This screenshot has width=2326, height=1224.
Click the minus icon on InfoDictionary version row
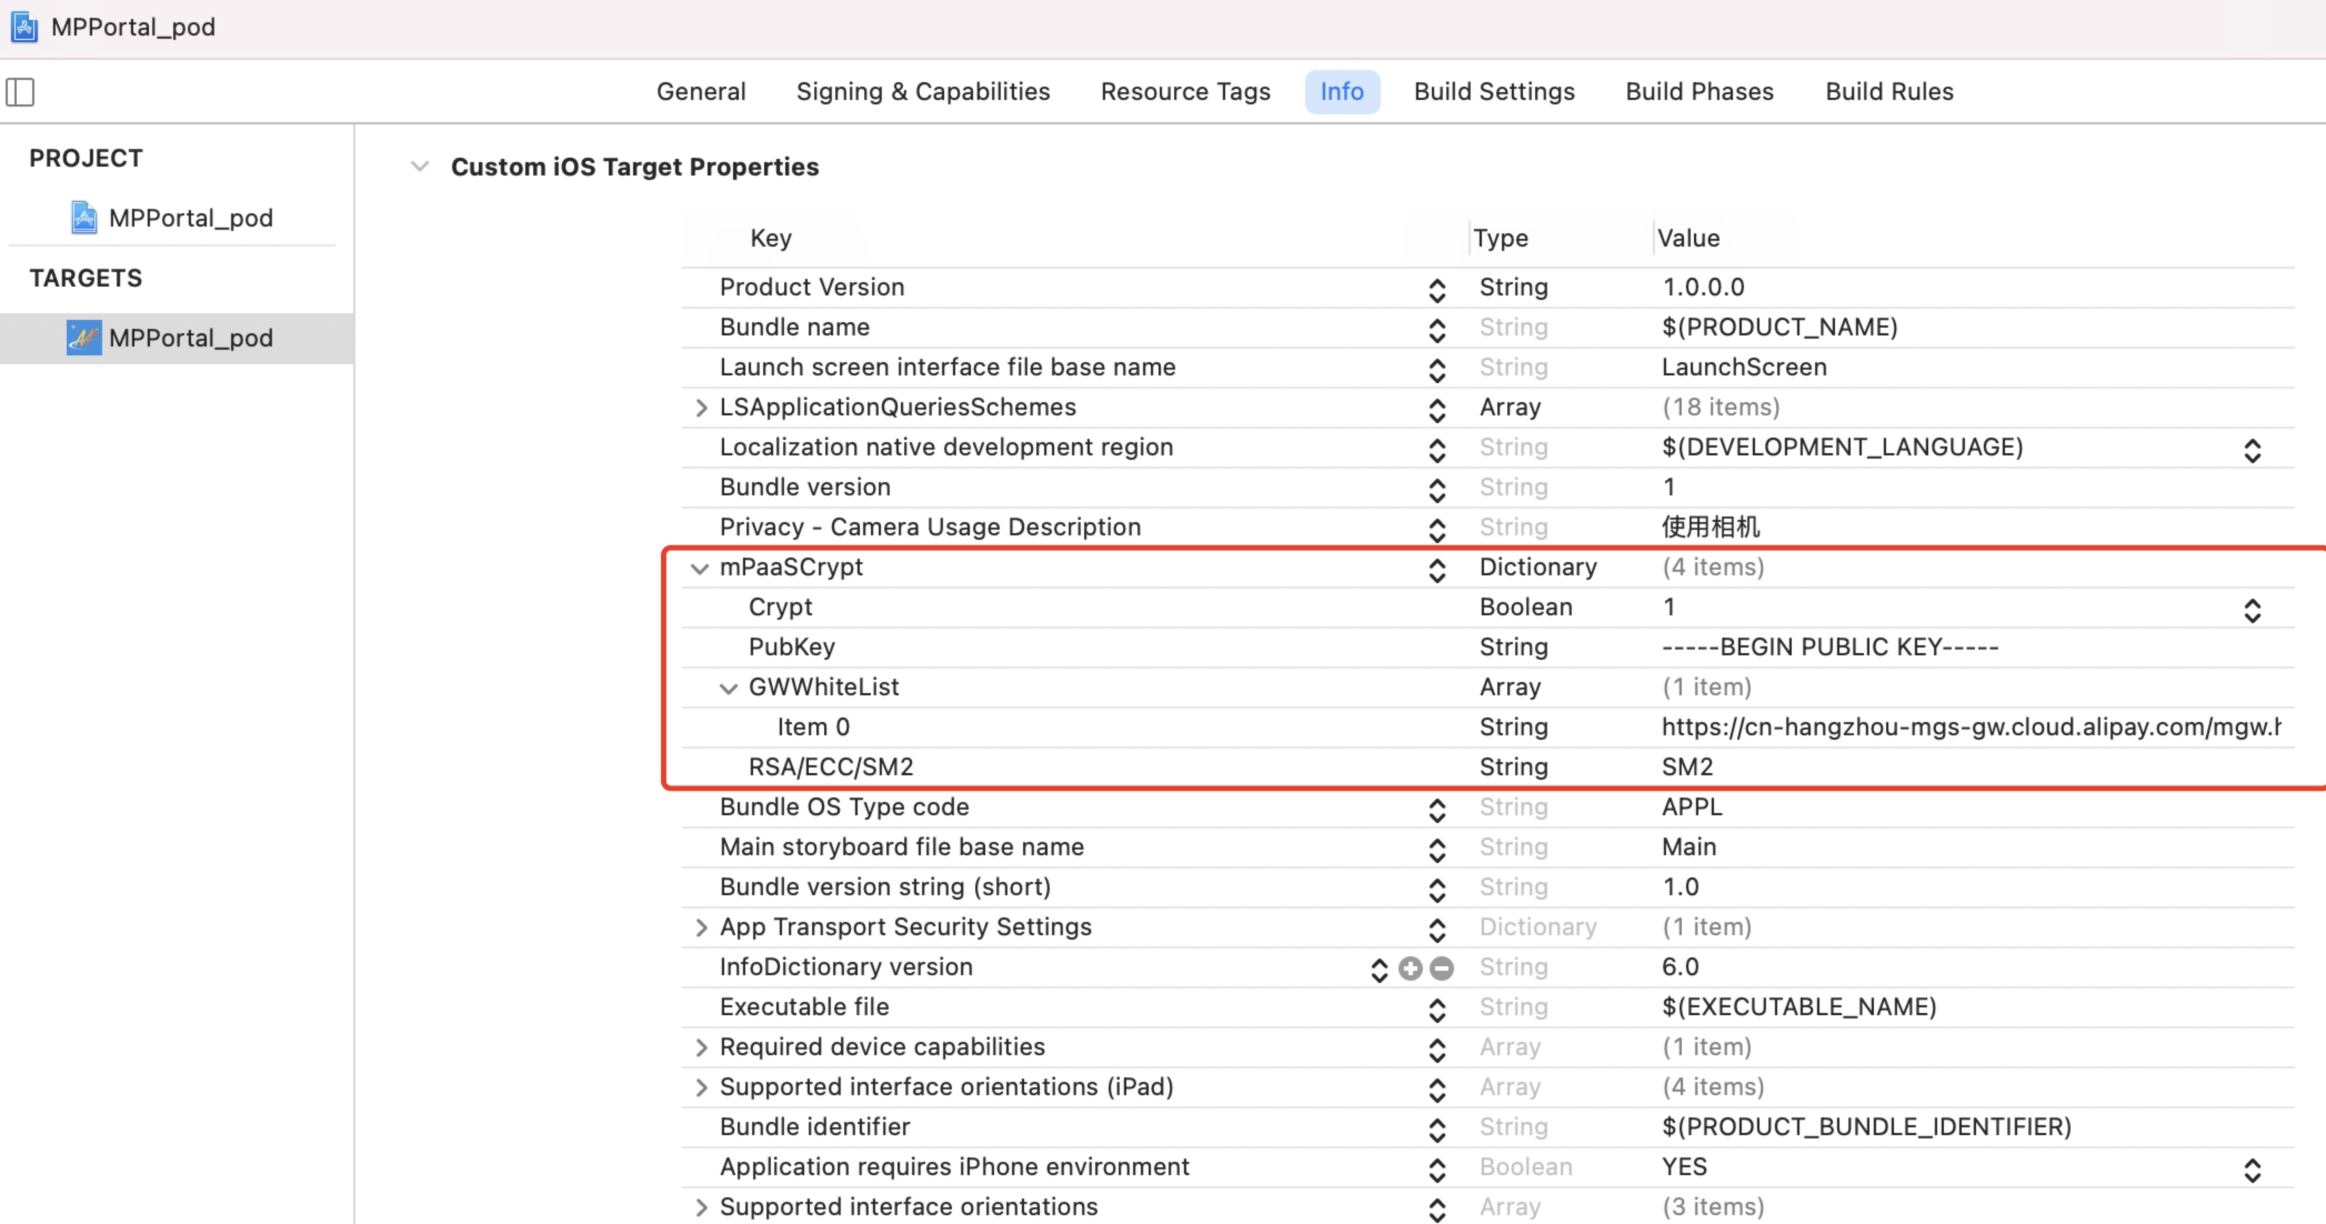tap(1442, 969)
